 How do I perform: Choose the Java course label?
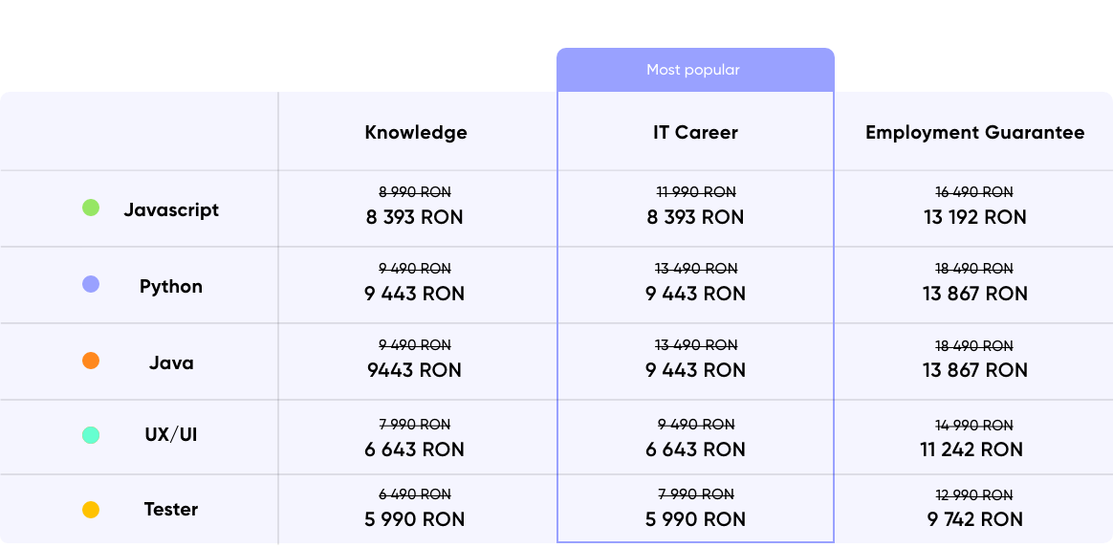(x=171, y=362)
